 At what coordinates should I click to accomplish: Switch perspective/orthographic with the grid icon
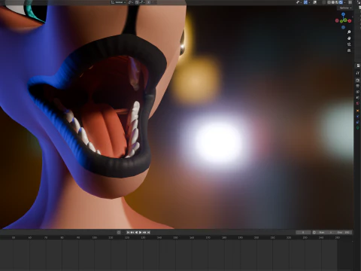[349, 50]
